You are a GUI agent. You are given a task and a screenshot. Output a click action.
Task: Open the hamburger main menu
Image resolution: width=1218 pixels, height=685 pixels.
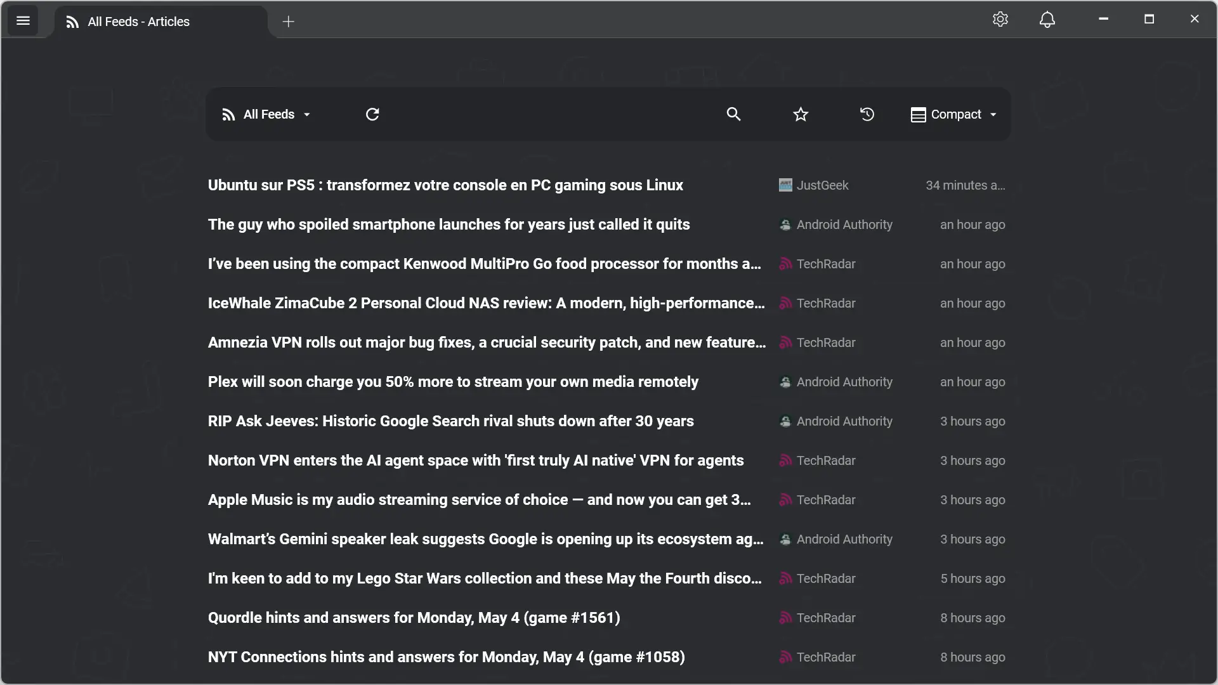tap(23, 21)
